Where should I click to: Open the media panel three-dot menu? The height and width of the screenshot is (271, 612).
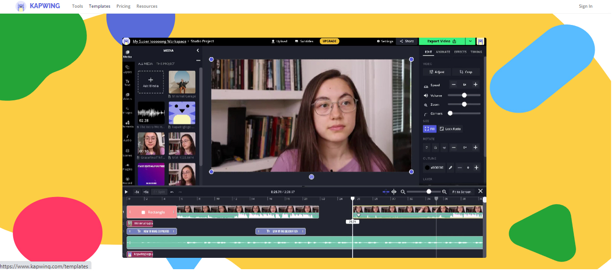[198, 60]
